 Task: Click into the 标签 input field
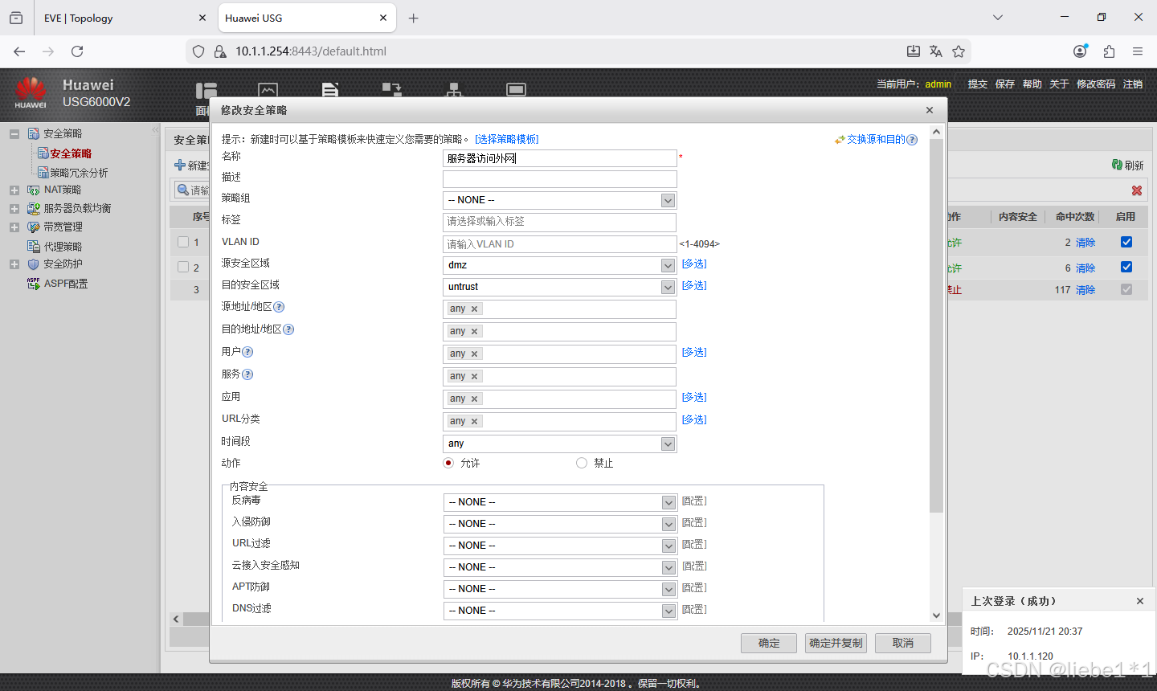click(x=560, y=222)
